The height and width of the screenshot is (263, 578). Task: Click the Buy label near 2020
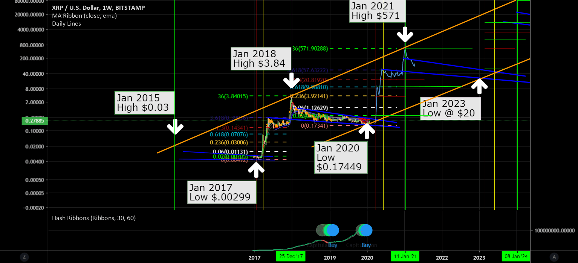(x=366, y=245)
